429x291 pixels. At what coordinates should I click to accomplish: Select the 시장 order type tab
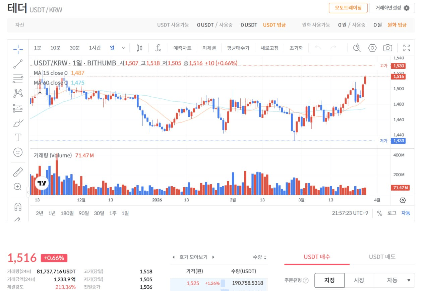coord(359,280)
